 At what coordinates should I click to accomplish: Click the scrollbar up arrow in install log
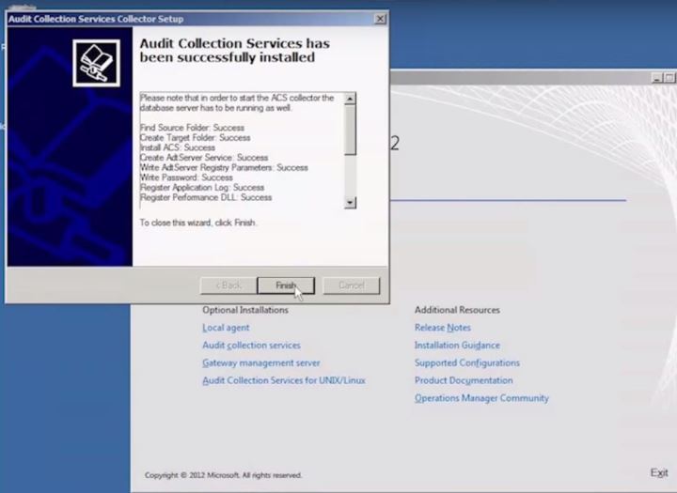coord(350,99)
